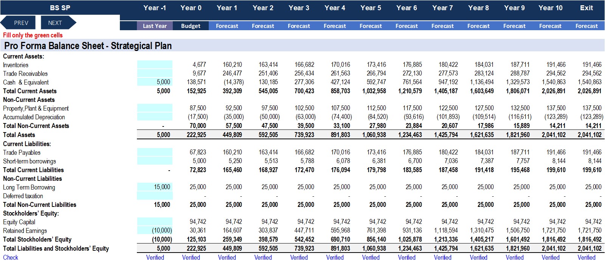
Task: Click the 'BS SP' sheet title header
Action: pyautogui.click(x=60, y=8)
